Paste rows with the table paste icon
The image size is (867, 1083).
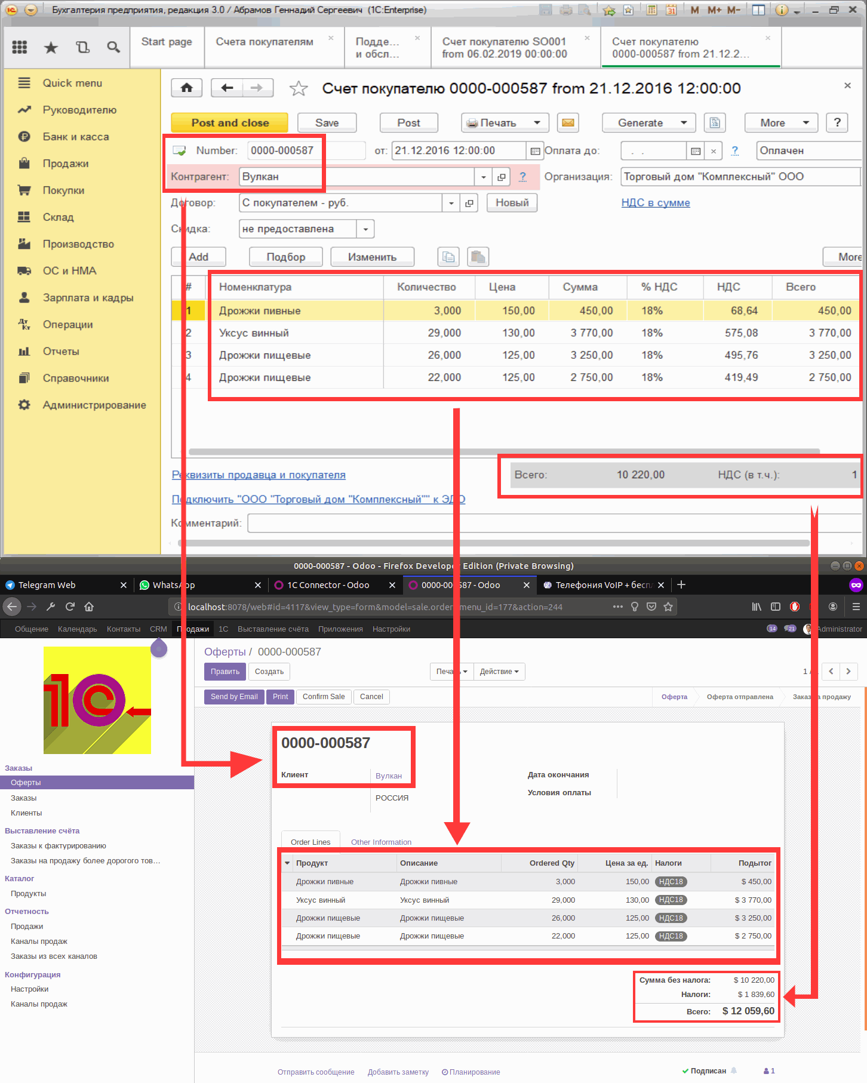click(x=478, y=257)
